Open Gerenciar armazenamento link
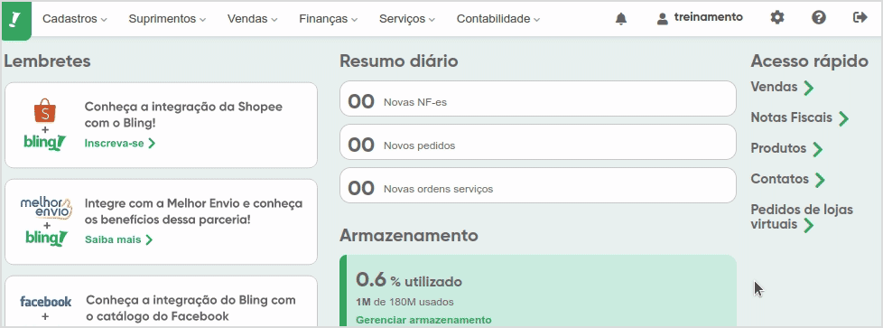 423,320
